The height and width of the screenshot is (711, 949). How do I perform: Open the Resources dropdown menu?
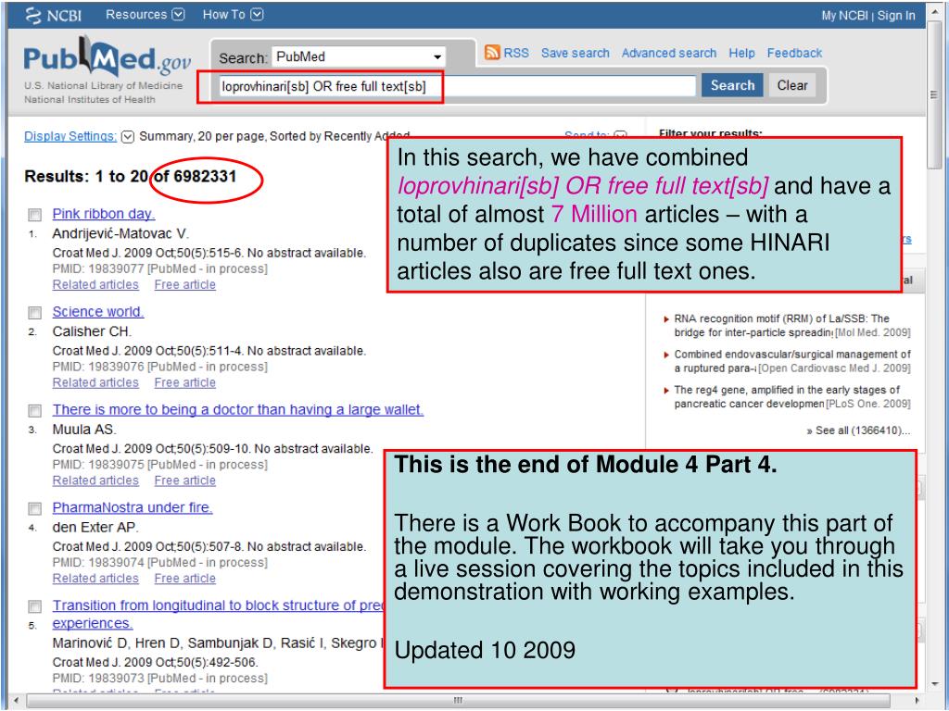(145, 15)
